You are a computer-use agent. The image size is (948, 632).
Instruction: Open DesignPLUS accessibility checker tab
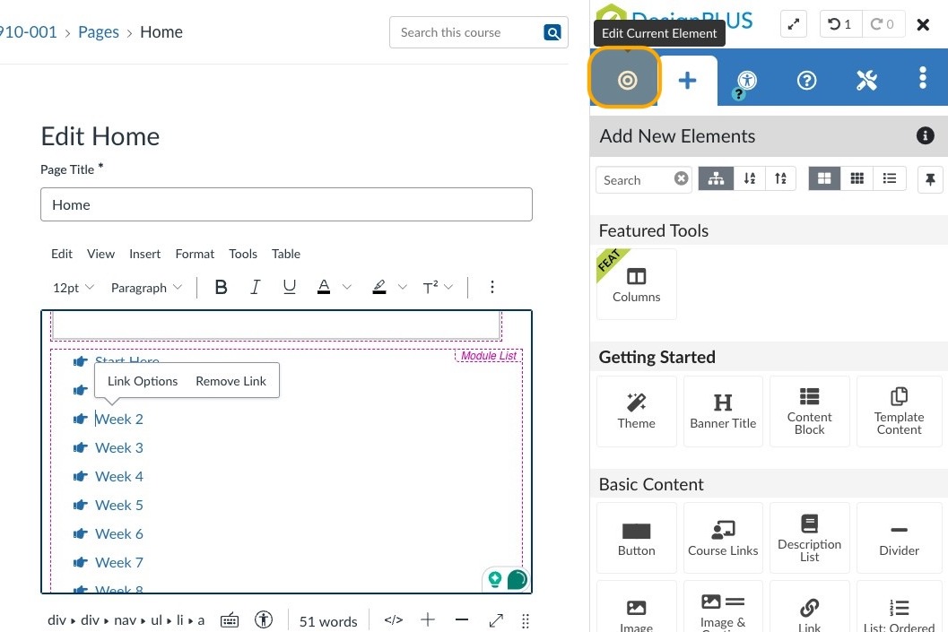coord(746,81)
